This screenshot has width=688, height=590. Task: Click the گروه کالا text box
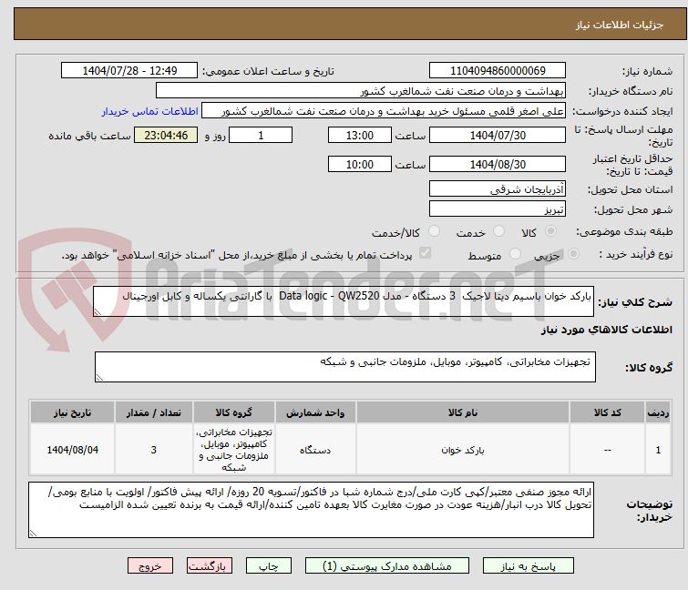344,367
